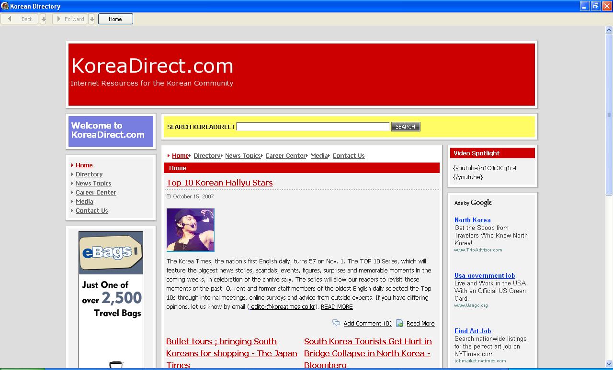Screen dimensions: 613x370
Task: Click the vertical scrollbar thumb
Action: point(609,115)
